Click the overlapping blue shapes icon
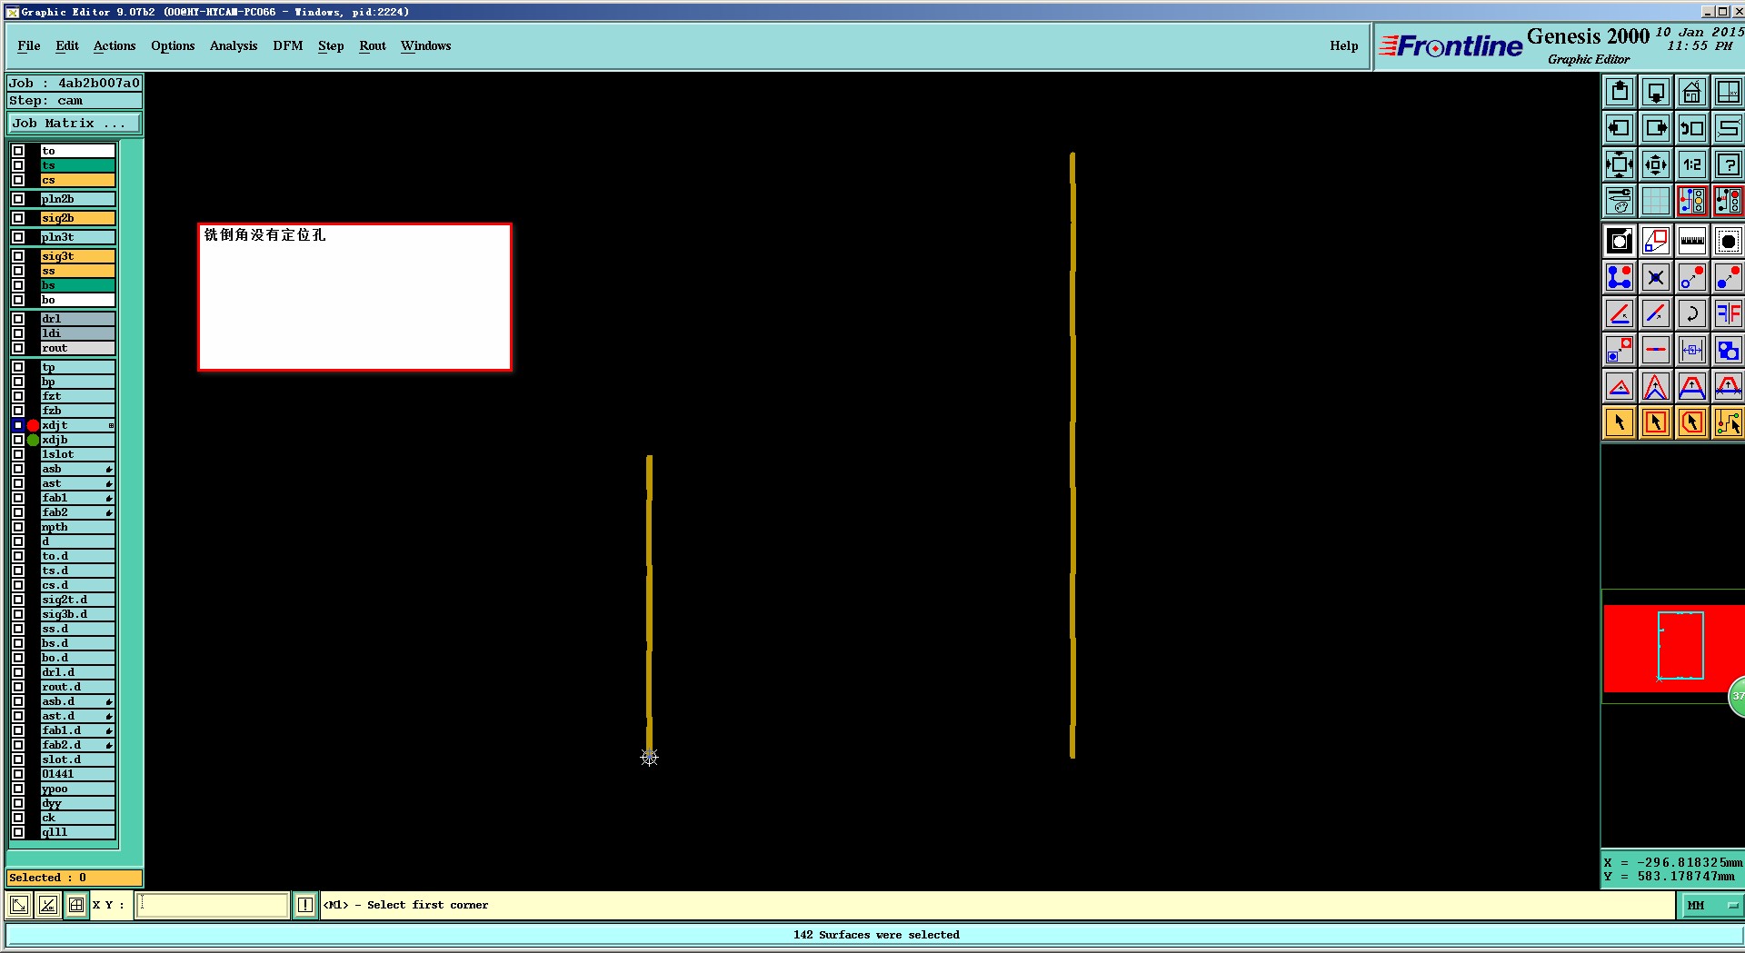 coord(1728,350)
